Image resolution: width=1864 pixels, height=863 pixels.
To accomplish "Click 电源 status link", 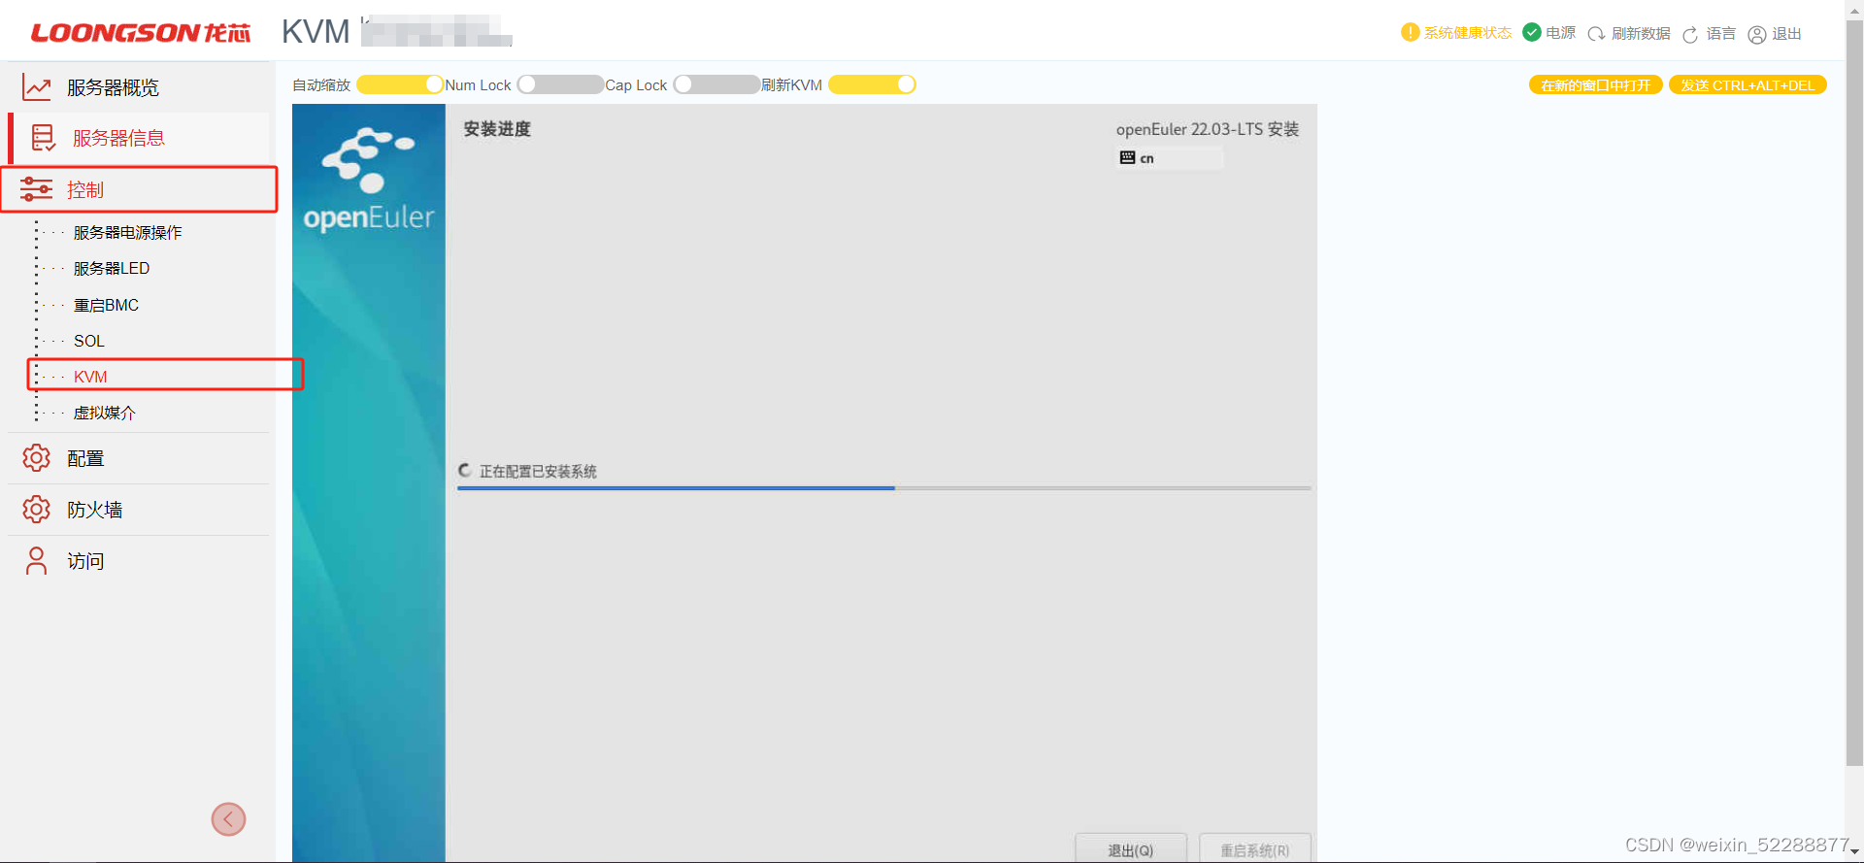I will [x=1561, y=33].
